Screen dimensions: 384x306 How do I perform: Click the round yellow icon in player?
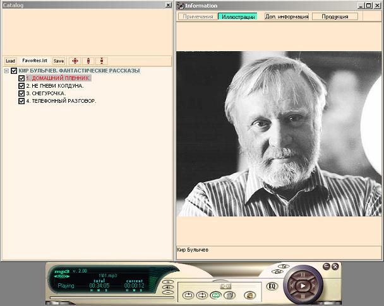click(249, 295)
